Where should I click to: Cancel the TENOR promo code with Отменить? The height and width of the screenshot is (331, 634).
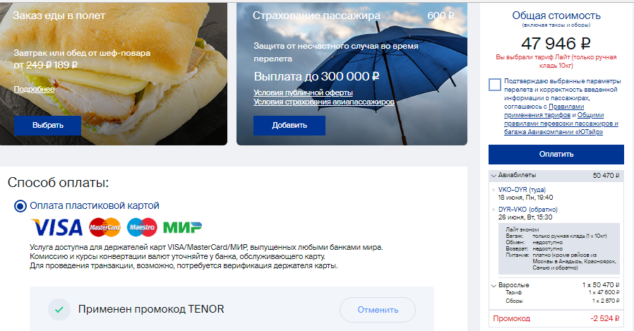(x=378, y=310)
